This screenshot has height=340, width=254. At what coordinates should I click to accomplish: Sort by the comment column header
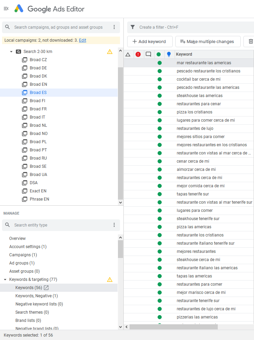click(148, 54)
